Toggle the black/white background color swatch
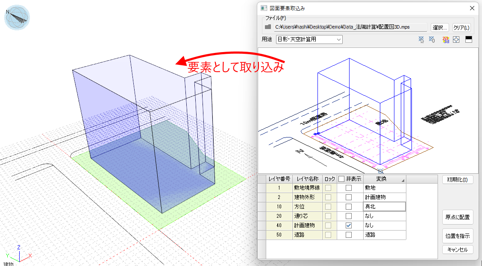 click(468, 40)
